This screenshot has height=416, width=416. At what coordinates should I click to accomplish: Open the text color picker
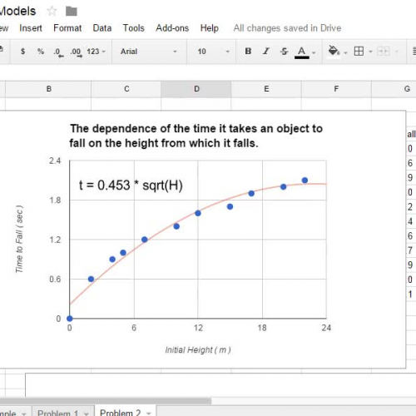[302, 52]
